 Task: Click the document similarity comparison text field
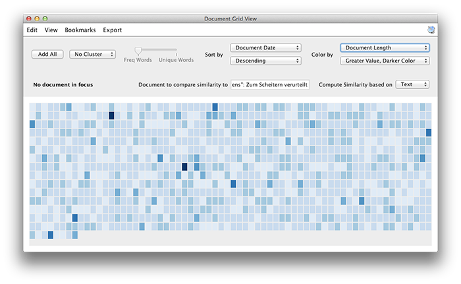coord(270,85)
